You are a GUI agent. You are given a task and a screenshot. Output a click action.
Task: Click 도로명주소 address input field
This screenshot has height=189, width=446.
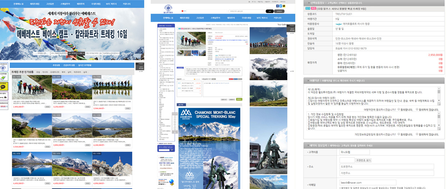pyautogui.click(x=387, y=167)
